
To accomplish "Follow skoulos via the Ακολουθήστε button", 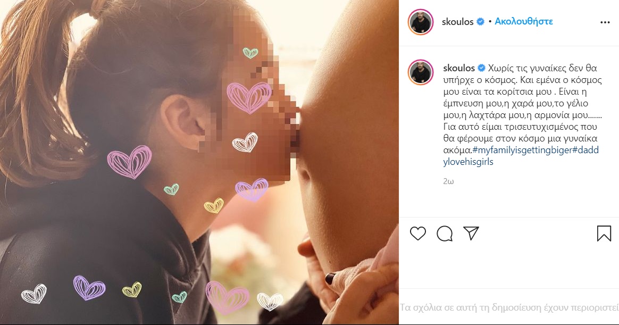I will click(523, 21).
